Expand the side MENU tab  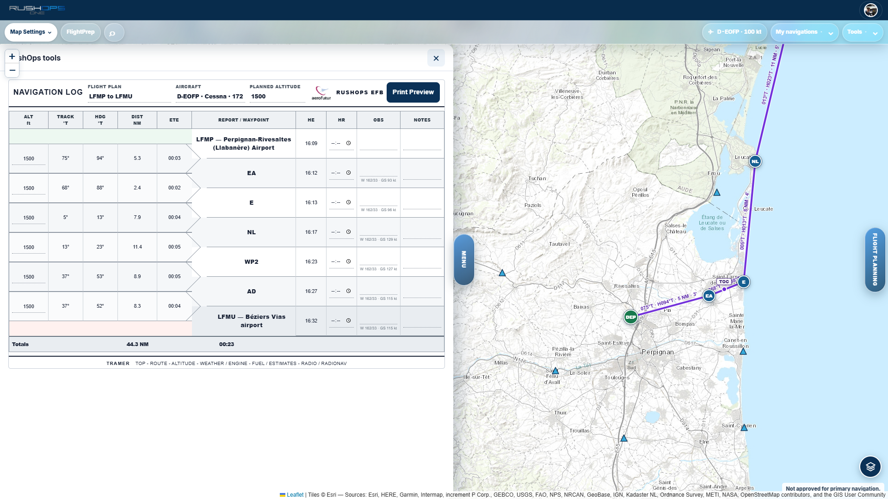click(x=463, y=259)
